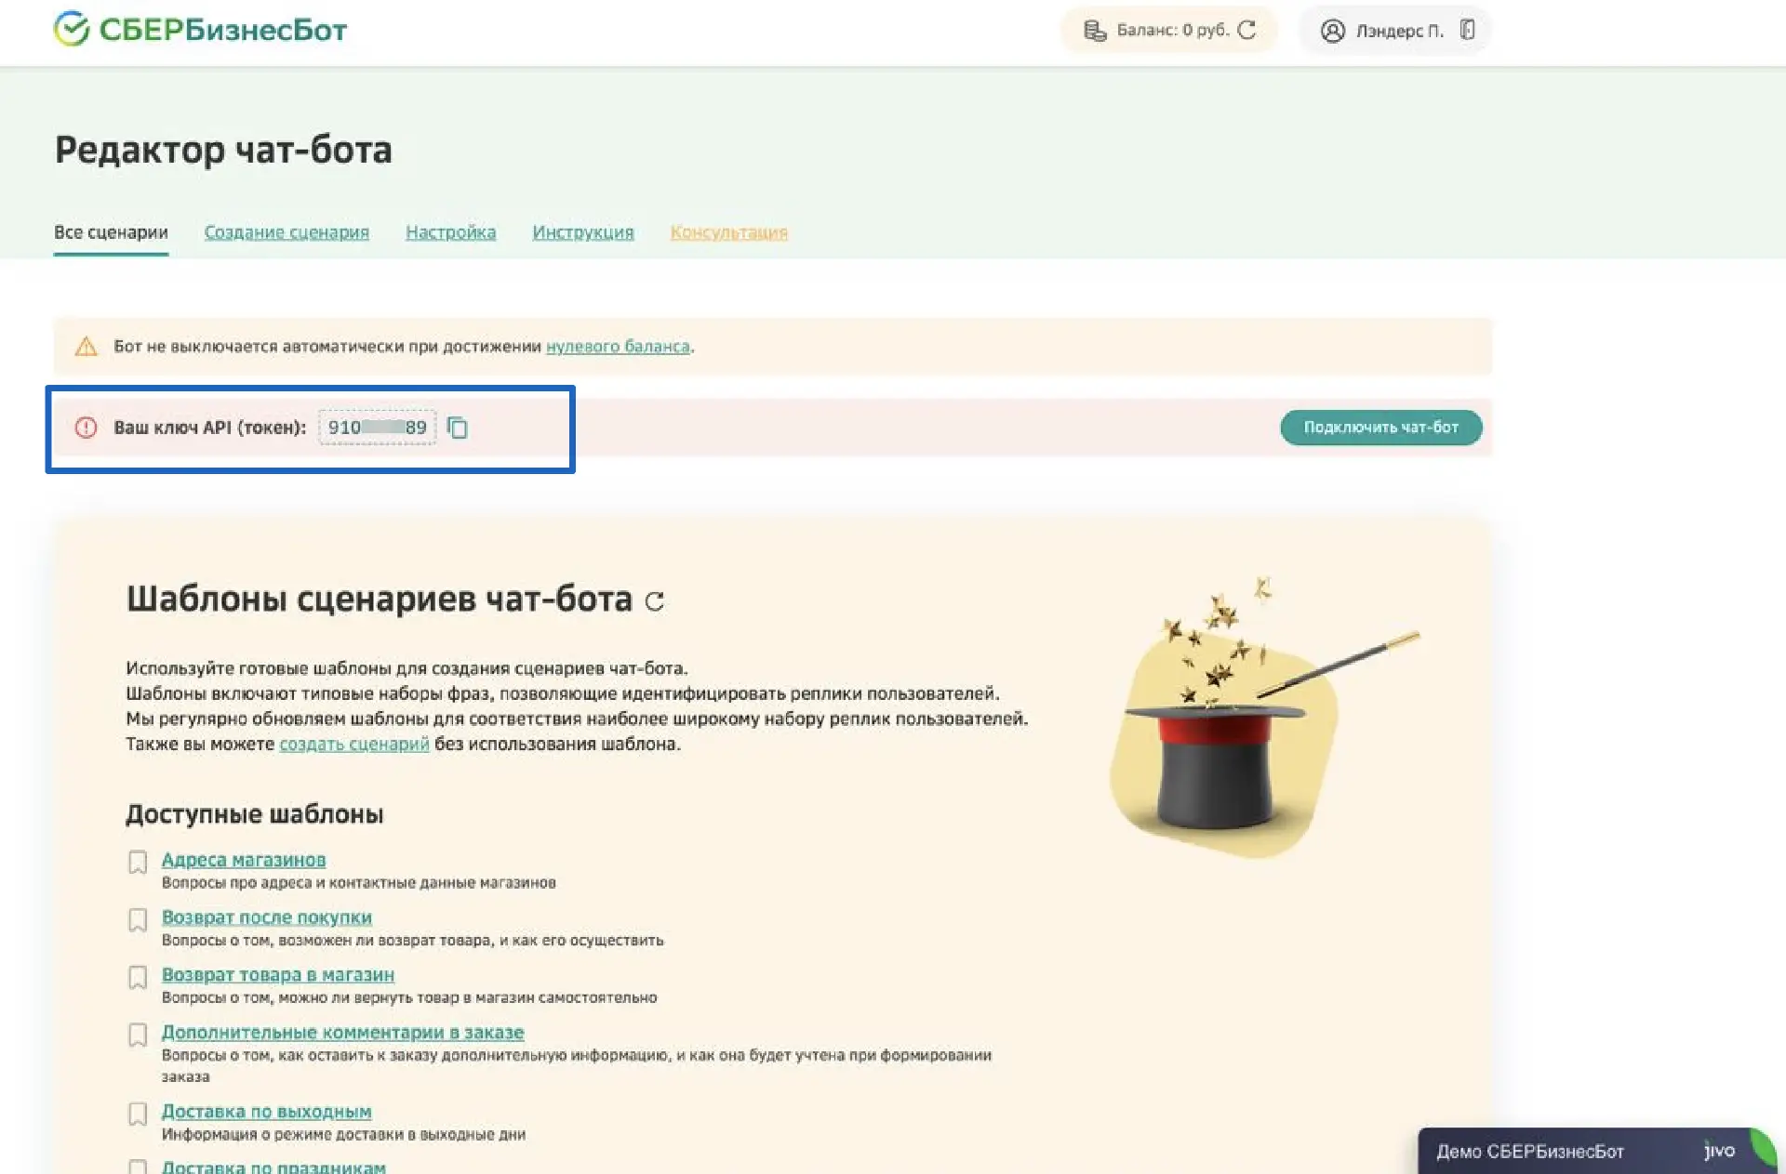This screenshot has width=1786, height=1174.
Task: Open the Настройка tab
Action: coord(450,232)
